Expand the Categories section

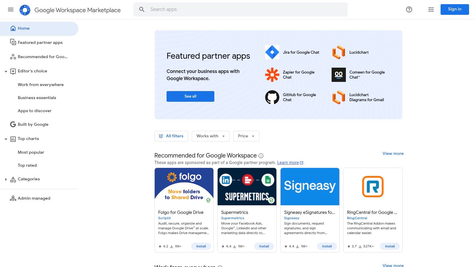click(6, 179)
